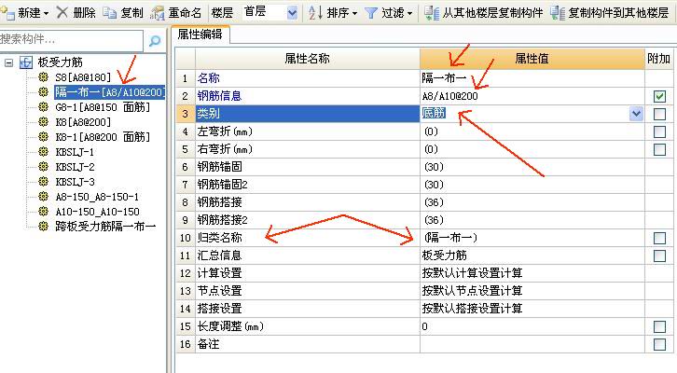Click the 重命名 rename icon
The width and height of the screenshot is (677, 373).
157,13
